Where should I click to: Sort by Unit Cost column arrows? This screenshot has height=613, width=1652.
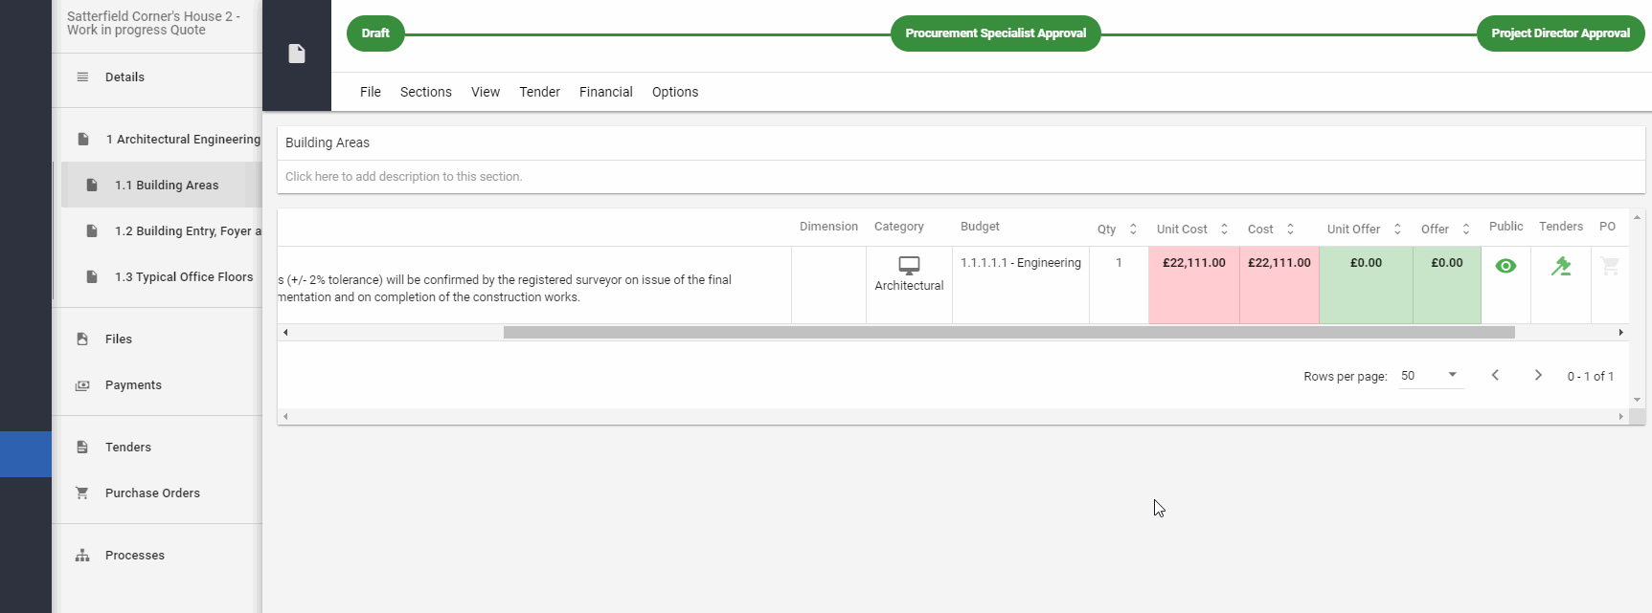tap(1224, 230)
